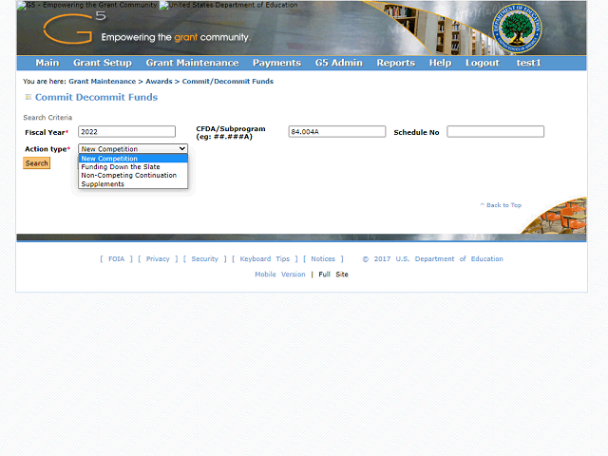Screen dimensions: 608x456
Task: Open the Payments menu
Action: coord(276,63)
